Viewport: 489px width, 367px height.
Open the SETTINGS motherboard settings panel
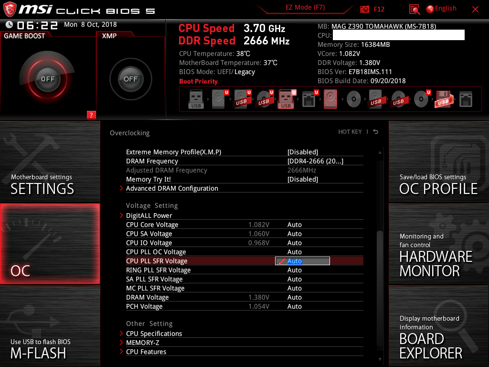coord(50,162)
